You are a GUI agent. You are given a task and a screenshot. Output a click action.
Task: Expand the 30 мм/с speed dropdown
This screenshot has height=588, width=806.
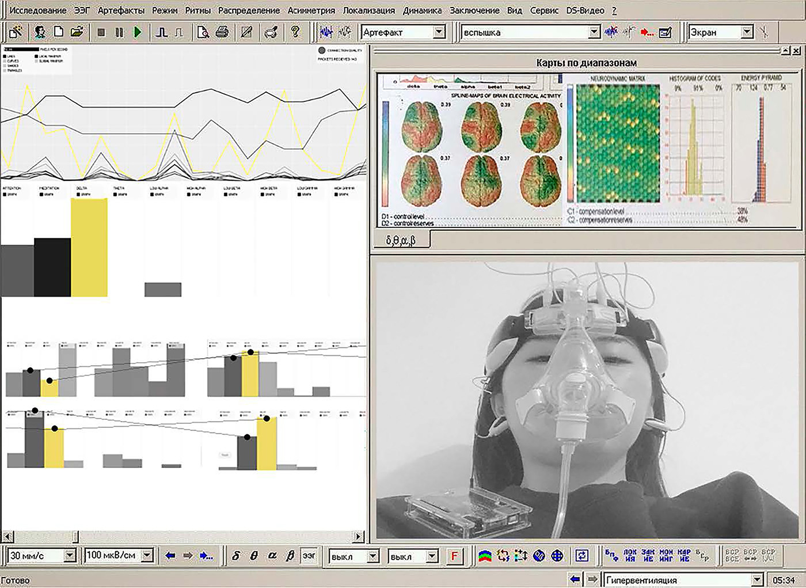tap(70, 556)
